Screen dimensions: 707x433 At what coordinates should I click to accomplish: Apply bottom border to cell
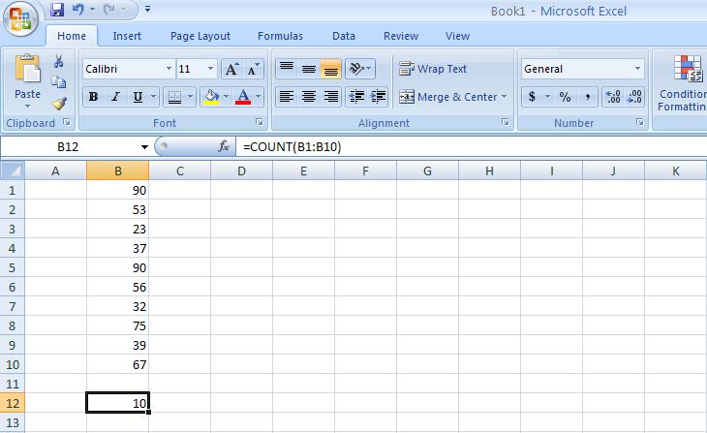point(174,97)
